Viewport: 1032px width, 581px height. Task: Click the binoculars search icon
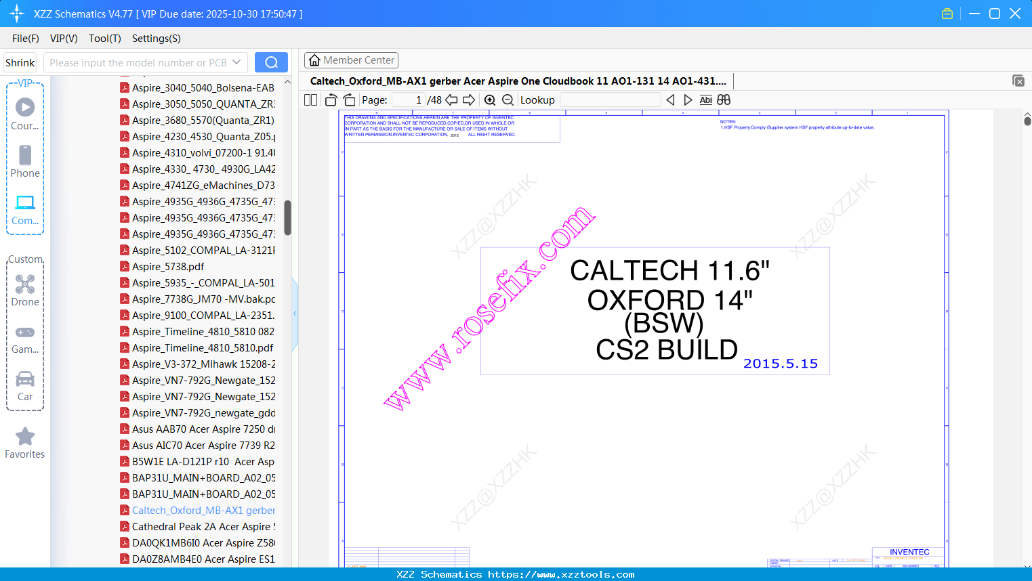pyautogui.click(x=724, y=100)
